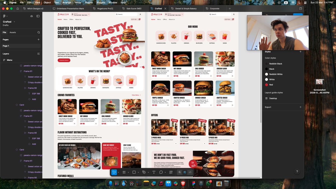
Task: Open the Actions components tool
Action: pos(171,172)
